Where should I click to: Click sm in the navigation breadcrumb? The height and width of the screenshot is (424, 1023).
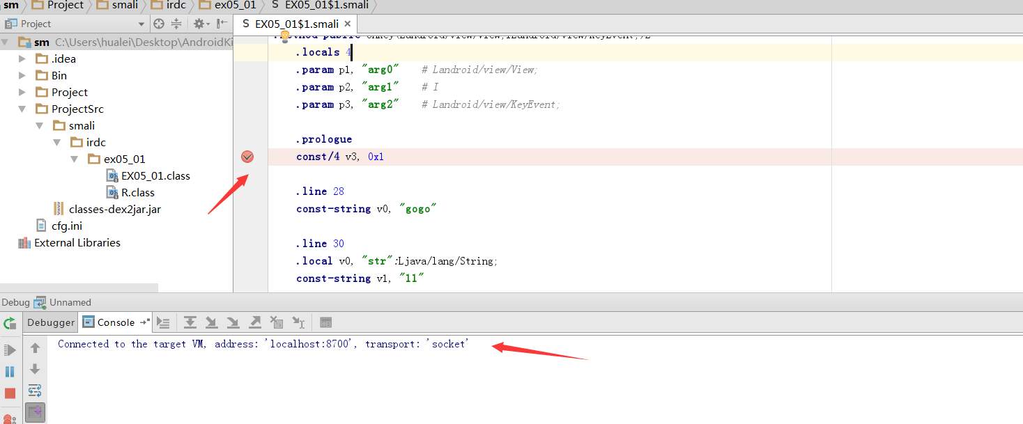(10, 5)
